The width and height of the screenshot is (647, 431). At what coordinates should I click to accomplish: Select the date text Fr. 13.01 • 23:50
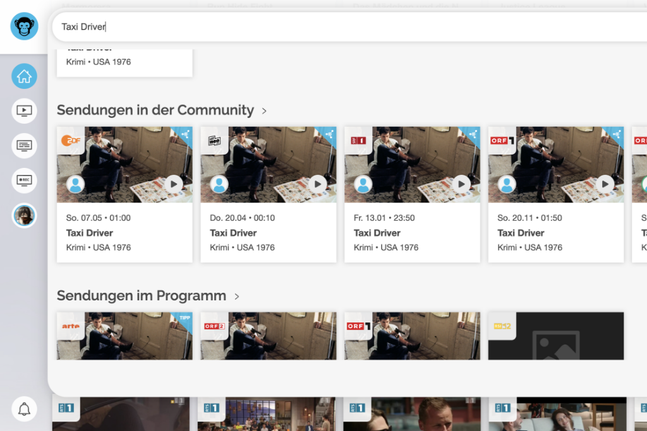(x=384, y=218)
